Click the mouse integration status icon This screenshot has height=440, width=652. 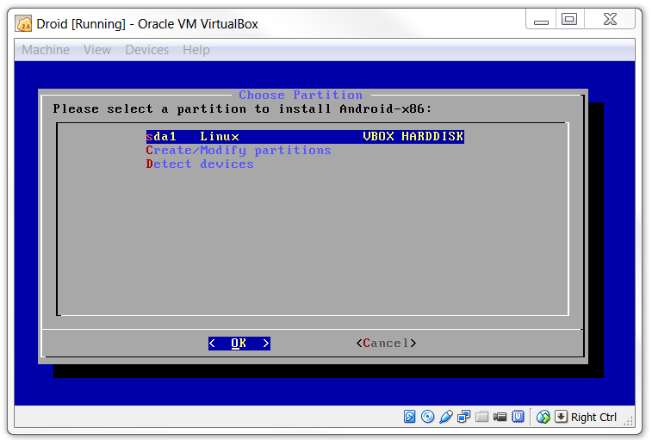pyautogui.click(x=543, y=416)
